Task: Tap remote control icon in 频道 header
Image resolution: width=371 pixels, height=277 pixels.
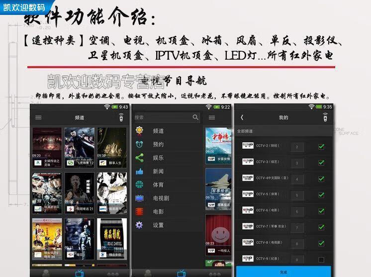Action: tap(121, 118)
